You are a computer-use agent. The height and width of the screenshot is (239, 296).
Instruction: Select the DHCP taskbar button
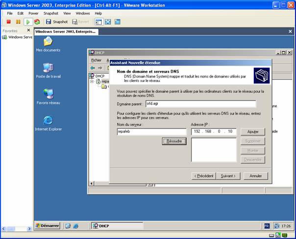117,226
